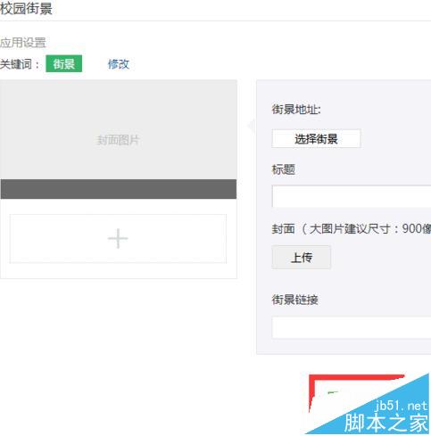Focus the 标题 input field
The width and height of the screenshot is (431, 436).
[x=352, y=196]
